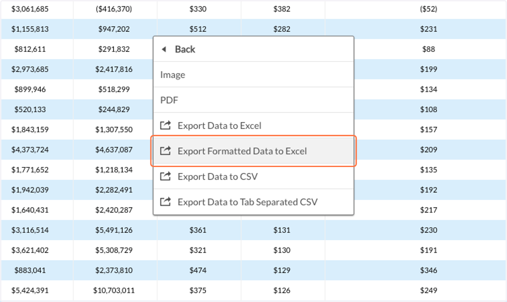Screen dimensions: 507x302
Task: Click the cell $199
Action: coord(428,69)
